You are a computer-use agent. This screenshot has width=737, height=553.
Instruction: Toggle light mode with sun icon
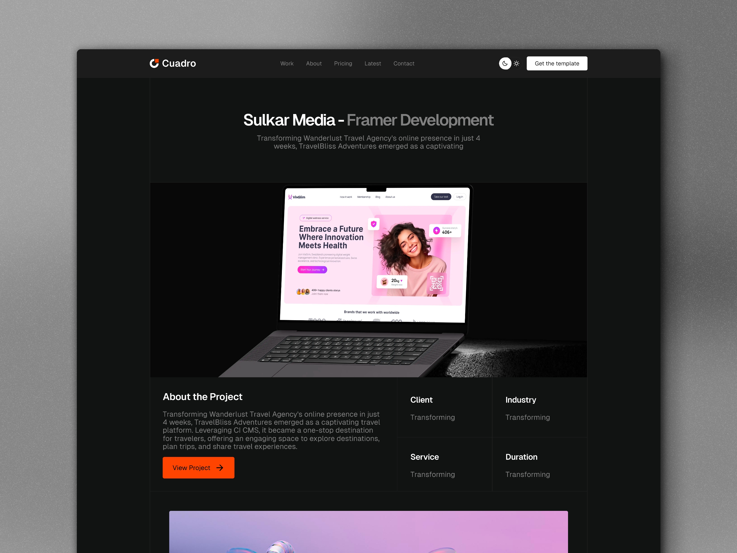(516, 63)
